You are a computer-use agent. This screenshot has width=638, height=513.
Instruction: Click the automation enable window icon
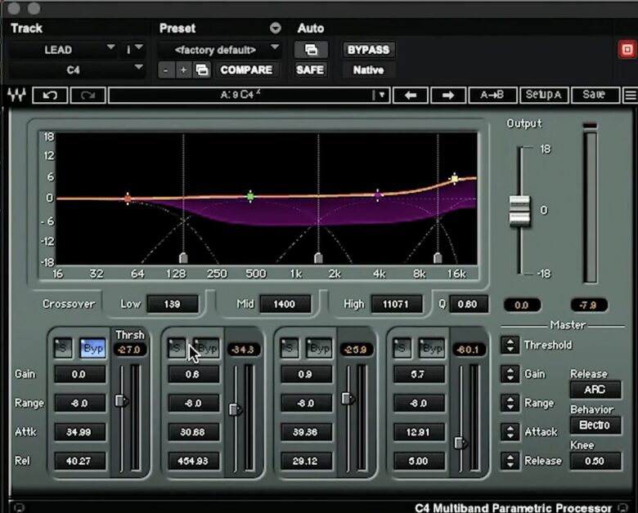click(x=311, y=50)
